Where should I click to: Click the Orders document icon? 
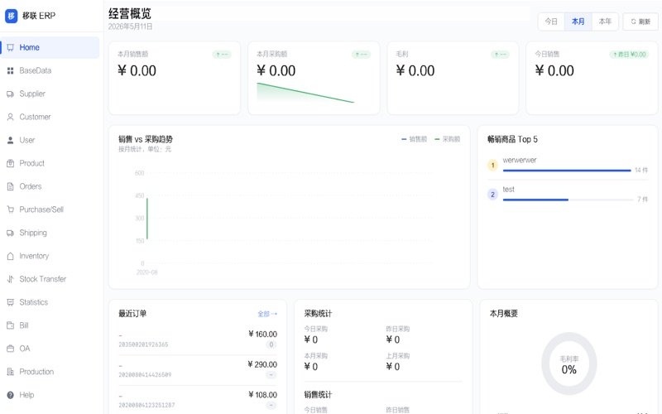(x=10, y=186)
